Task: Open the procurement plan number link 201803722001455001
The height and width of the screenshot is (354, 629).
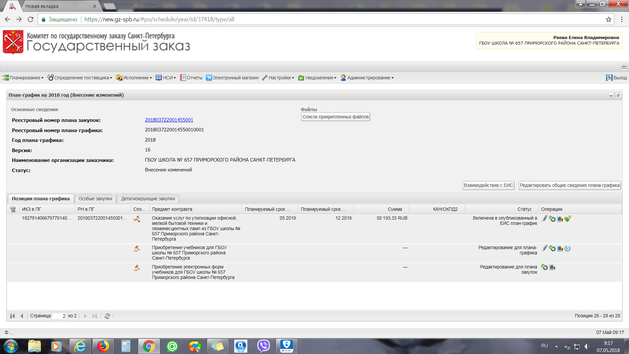Action: (169, 120)
